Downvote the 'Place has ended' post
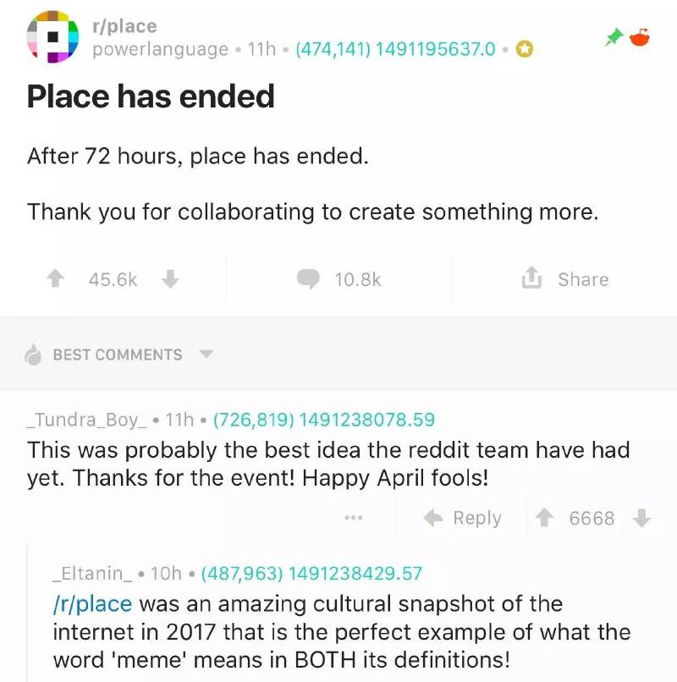The image size is (677, 682). click(170, 279)
